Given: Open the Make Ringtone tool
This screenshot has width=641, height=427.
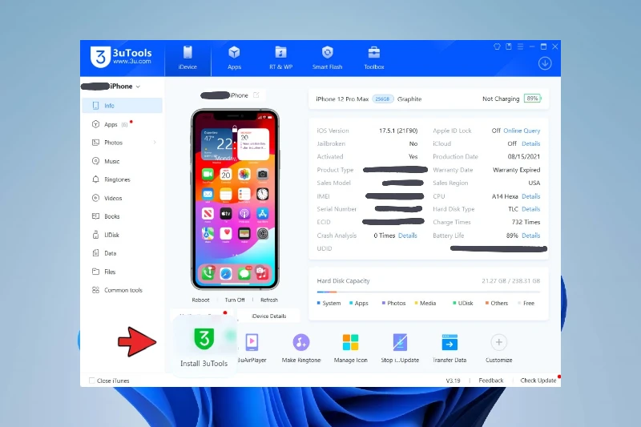Looking at the screenshot, I should coord(301,348).
